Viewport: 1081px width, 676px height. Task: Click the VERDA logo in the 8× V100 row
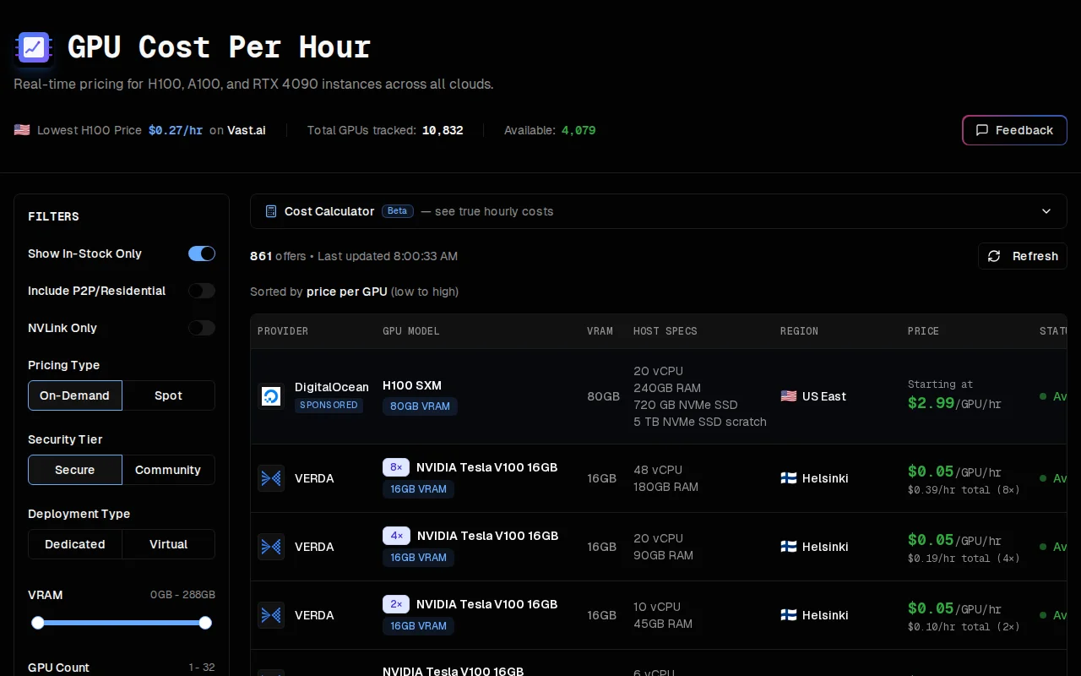coord(271,478)
